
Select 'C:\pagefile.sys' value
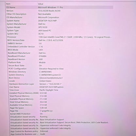(46, 111)
